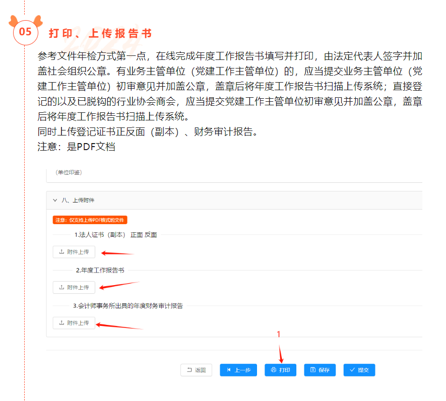This screenshot has height=401, width=446.
Task: Click the 打印、上传报告书 heading
Action: coord(100,33)
